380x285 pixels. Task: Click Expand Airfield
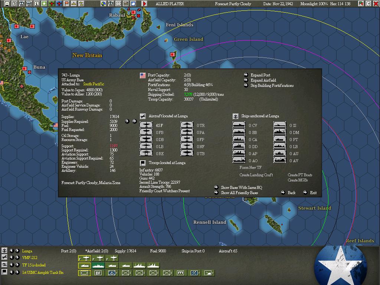tap(263, 80)
